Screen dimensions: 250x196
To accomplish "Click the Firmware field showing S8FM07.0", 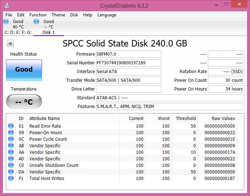I will click(129, 54).
